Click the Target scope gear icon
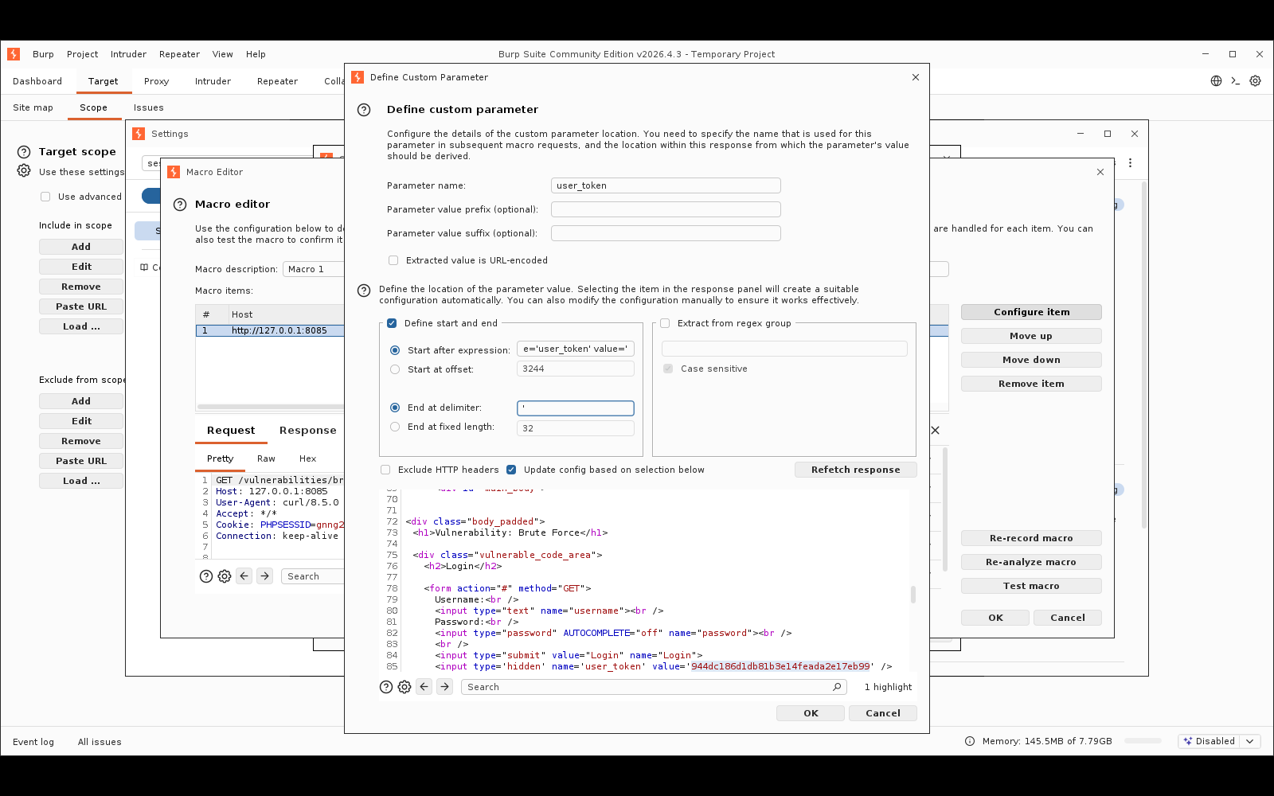1274x796 pixels. point(24,171)
